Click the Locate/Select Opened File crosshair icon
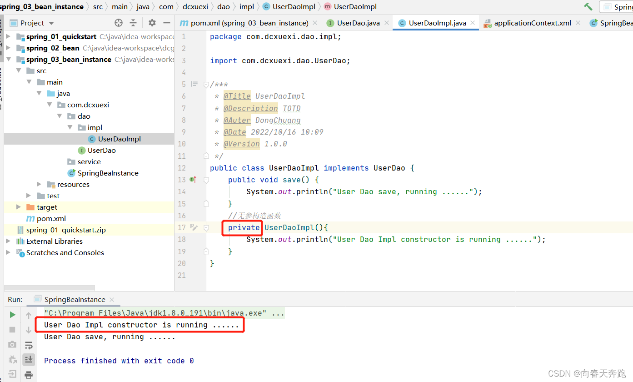Screen dimensions: 633x382 [119, 23]
